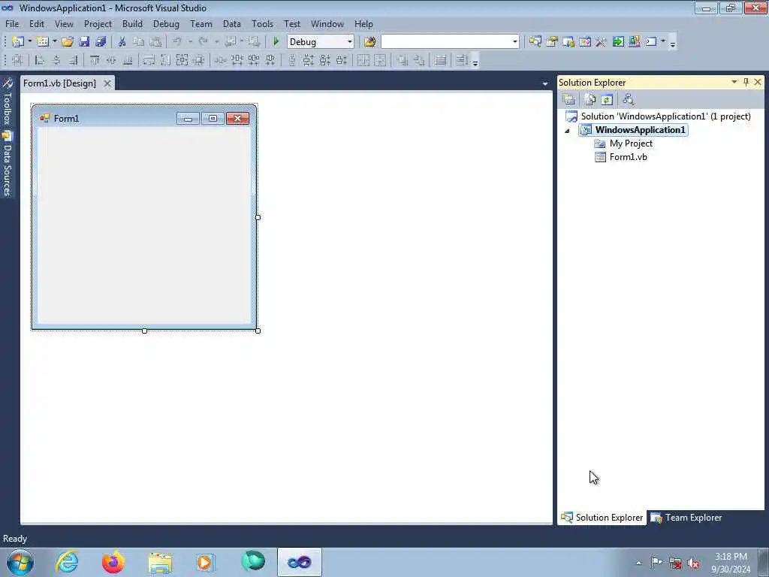This screenshot has height=577, width=769.
Task: Click the Make Same Size icon
Action: (x=182, y=60)
